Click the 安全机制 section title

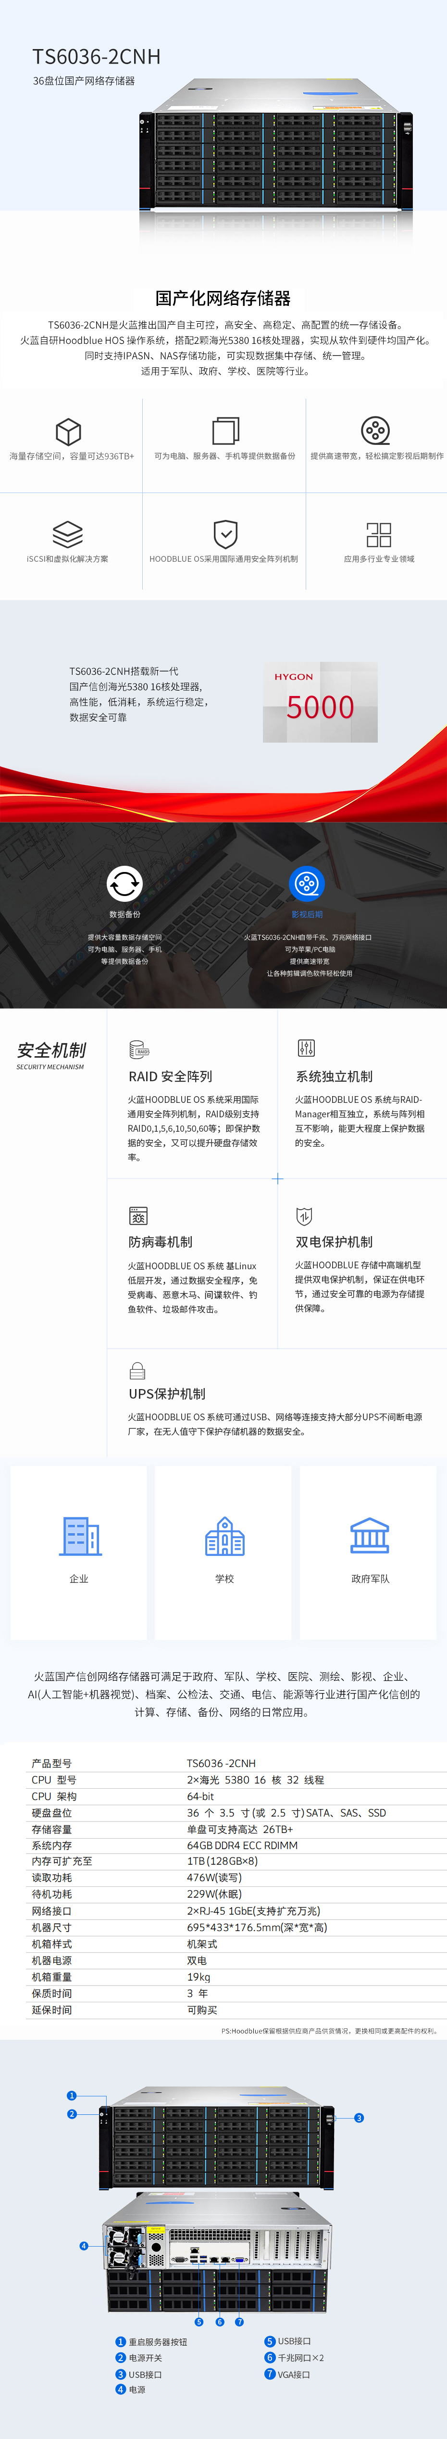pos(51,1050)
